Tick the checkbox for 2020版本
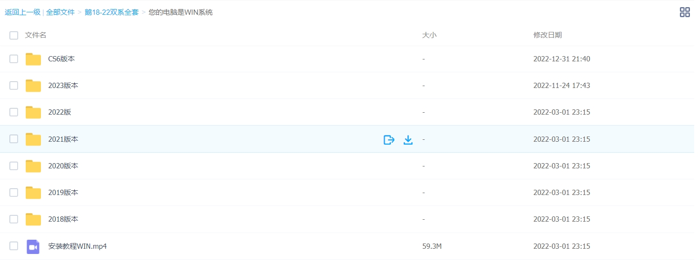 pos(14,166)
